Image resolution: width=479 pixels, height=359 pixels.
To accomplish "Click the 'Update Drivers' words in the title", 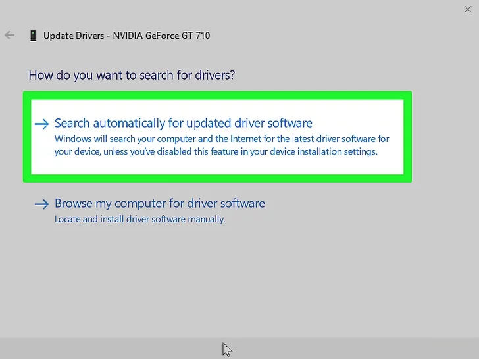I will (x=72, y=36).
